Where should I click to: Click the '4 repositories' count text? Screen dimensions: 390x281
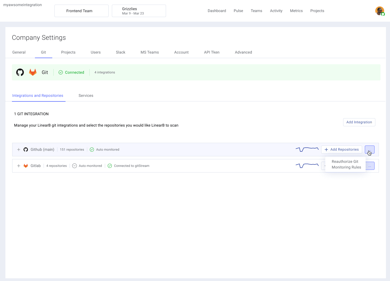tap(57, 166)
